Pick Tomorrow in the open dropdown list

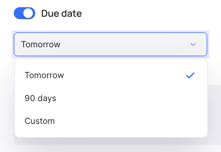point(44,75)
